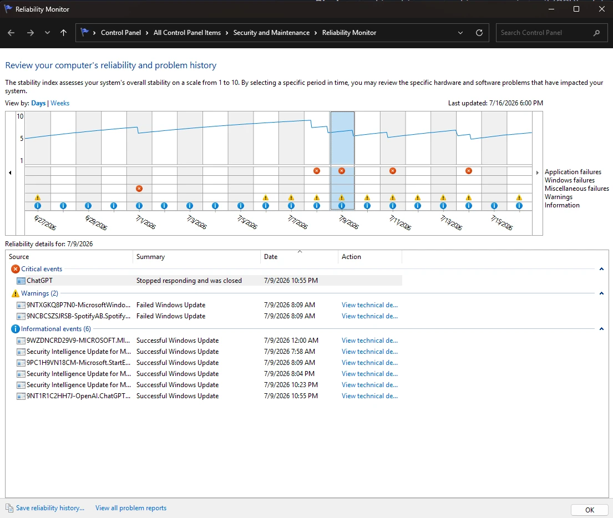Switch the chart view to Weeks
The height and width of the screenshot is (518, 613).
click(60, 103)
